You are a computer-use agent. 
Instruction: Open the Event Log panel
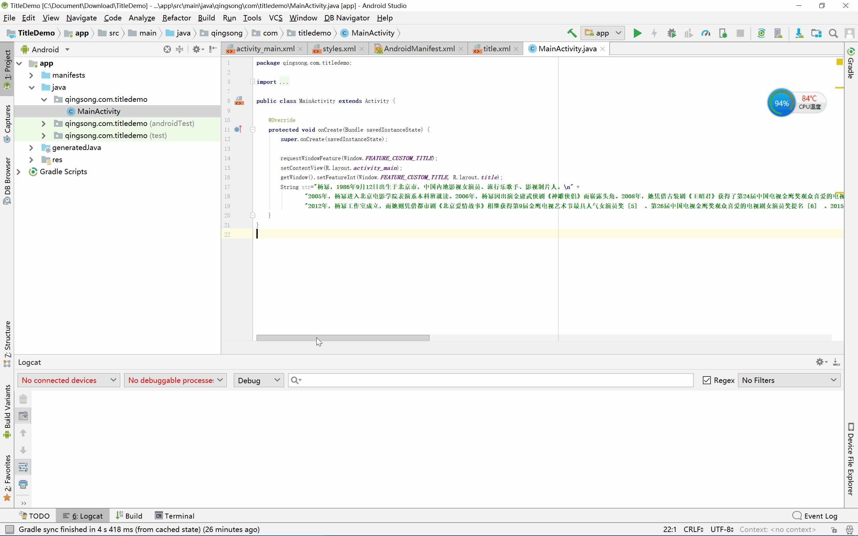(x=815, y=516)
